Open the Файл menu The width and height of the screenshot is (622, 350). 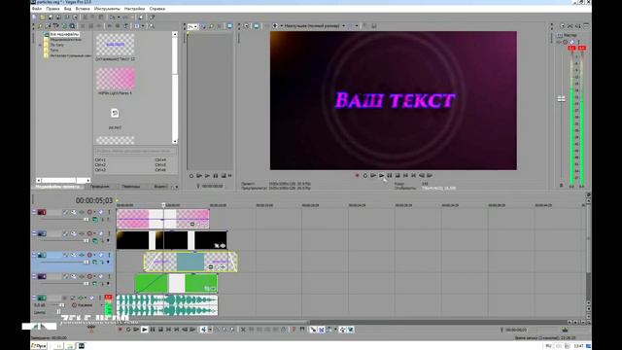pyautogui.click(x=37, y=9)
